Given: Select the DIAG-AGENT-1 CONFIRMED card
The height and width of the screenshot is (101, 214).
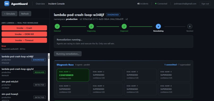Looking at the screenshot, I should point(73,75).
